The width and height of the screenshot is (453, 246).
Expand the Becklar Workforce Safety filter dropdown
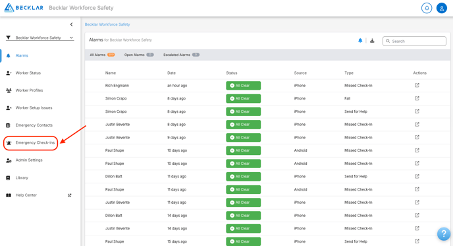[40, 38]
